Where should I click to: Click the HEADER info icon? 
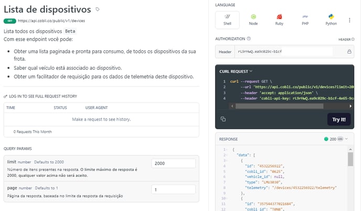[353, 39]
